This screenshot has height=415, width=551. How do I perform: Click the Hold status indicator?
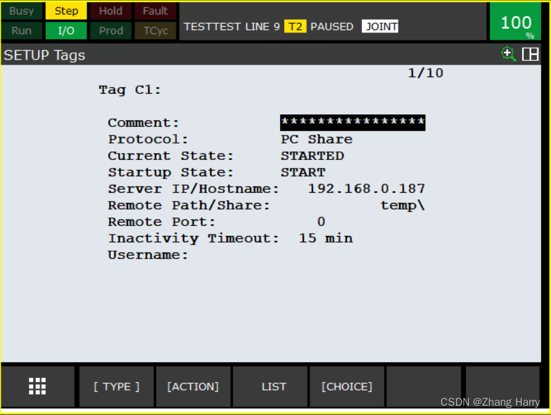[111, 11]
